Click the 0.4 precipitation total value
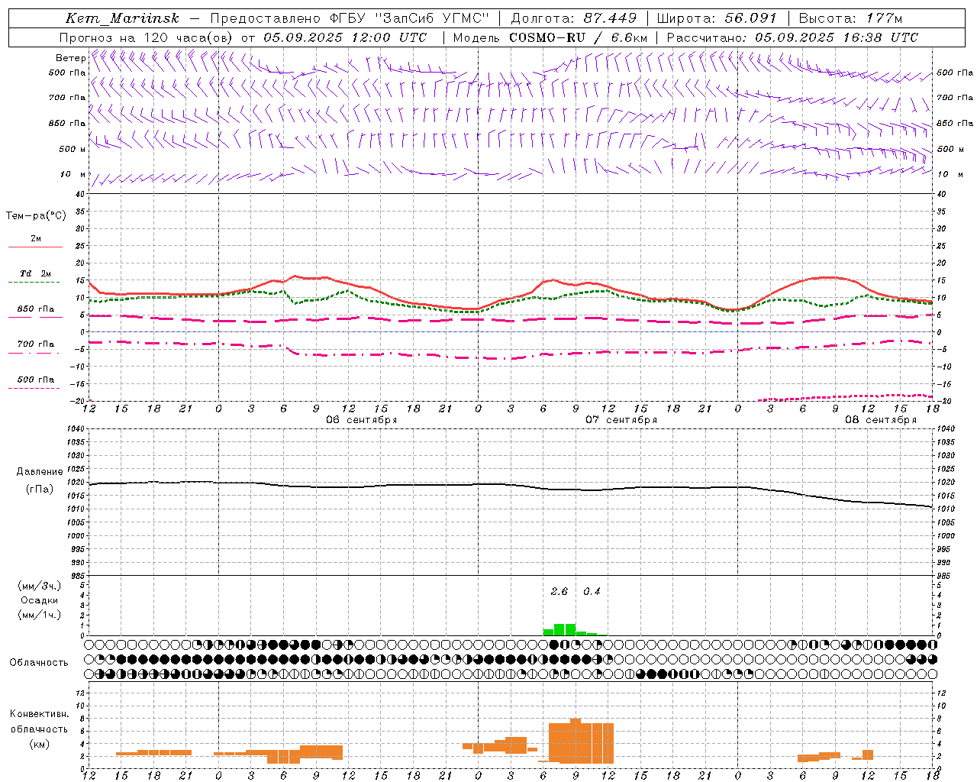The image size is (977, 782). coord(592,592)
